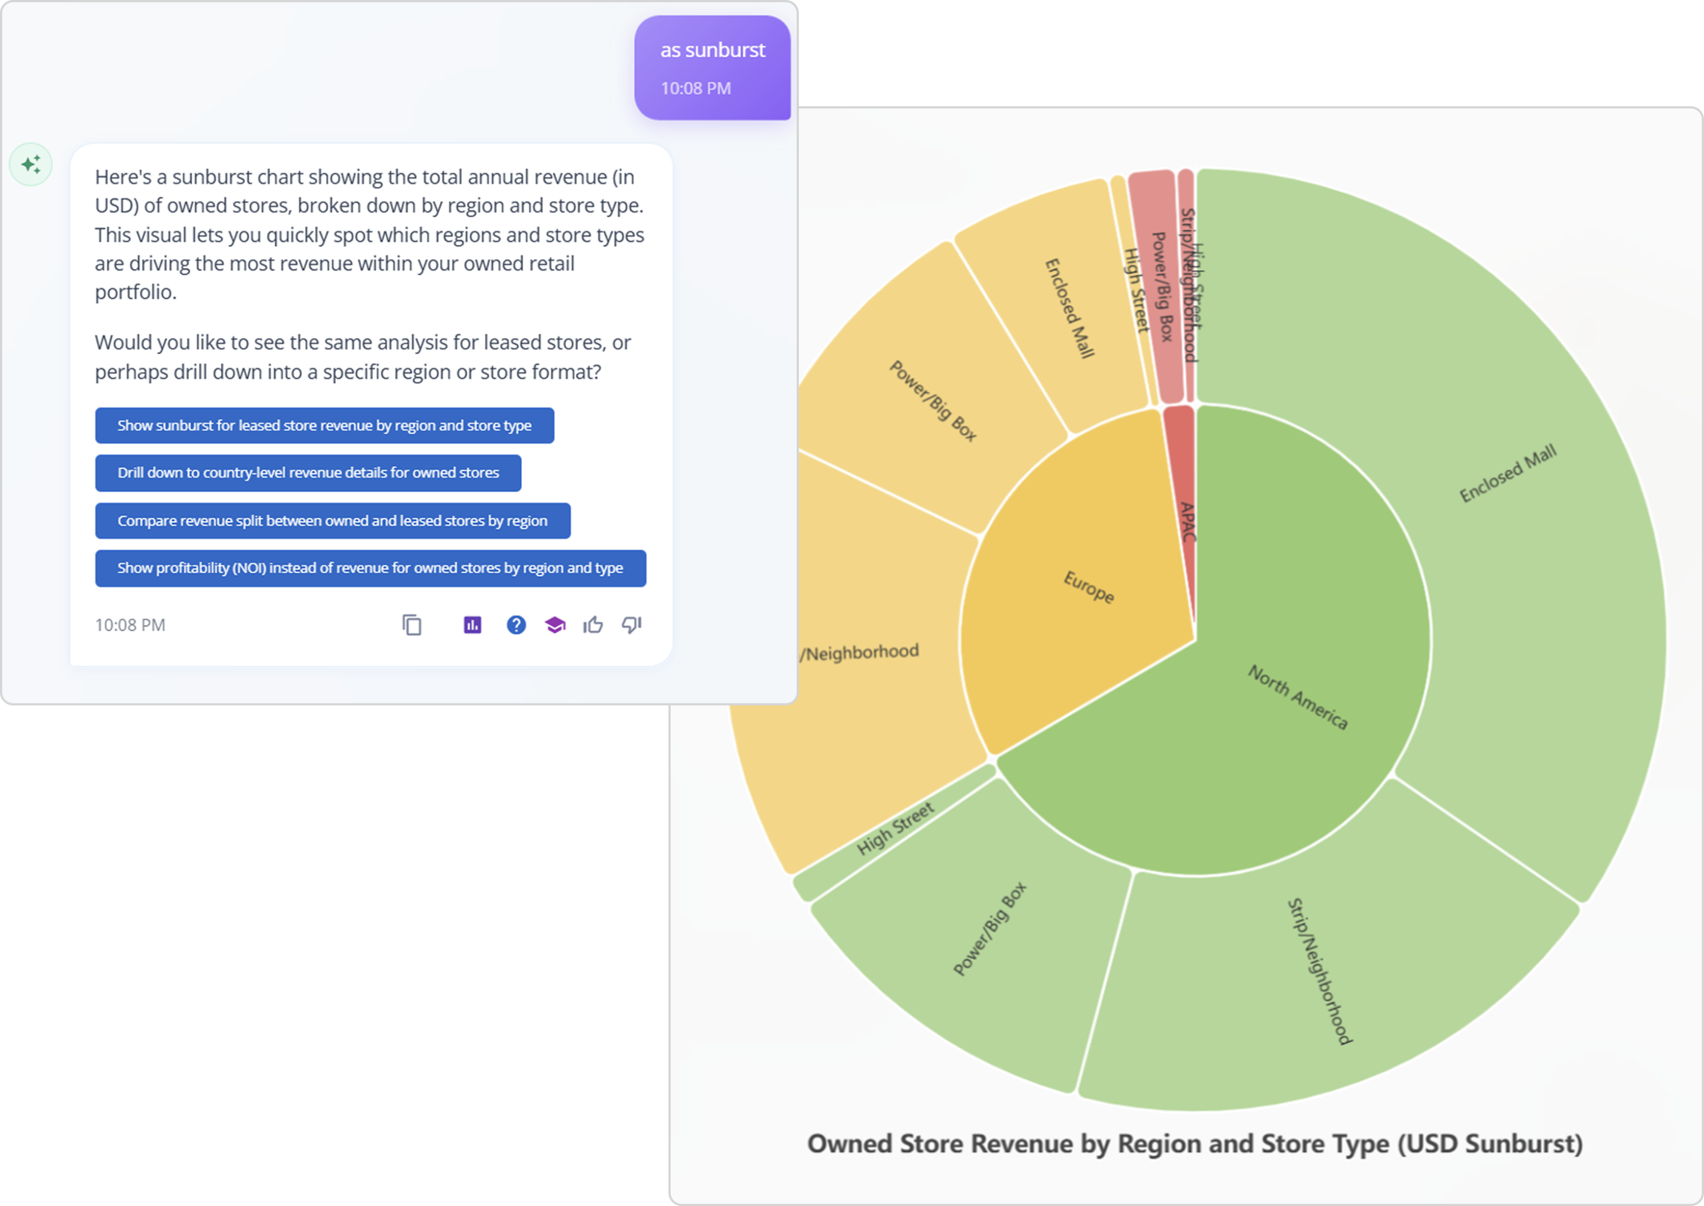Screen dimensions: 1704x1206
Task: Click the purple bar chart icon
Action: tap(472, 625)
